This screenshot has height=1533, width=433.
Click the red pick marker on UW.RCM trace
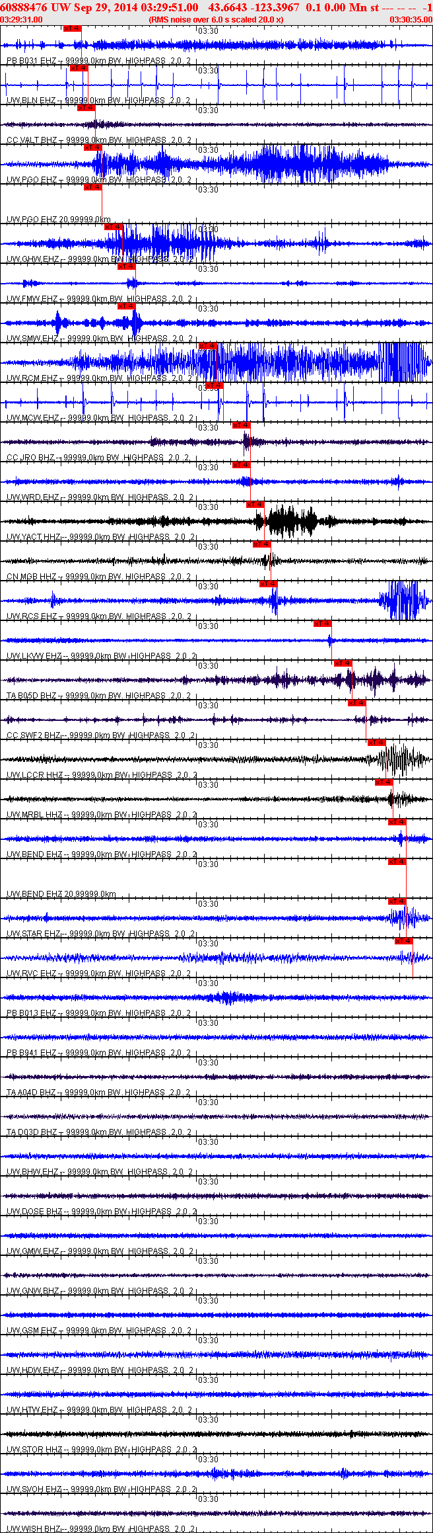pos(208,346)
